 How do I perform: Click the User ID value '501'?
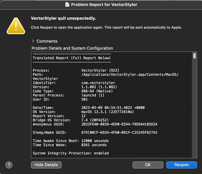coord(84,99)
